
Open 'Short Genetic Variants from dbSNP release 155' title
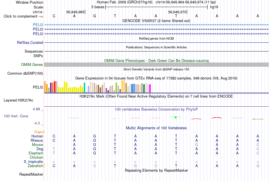[x=156, y=69]
